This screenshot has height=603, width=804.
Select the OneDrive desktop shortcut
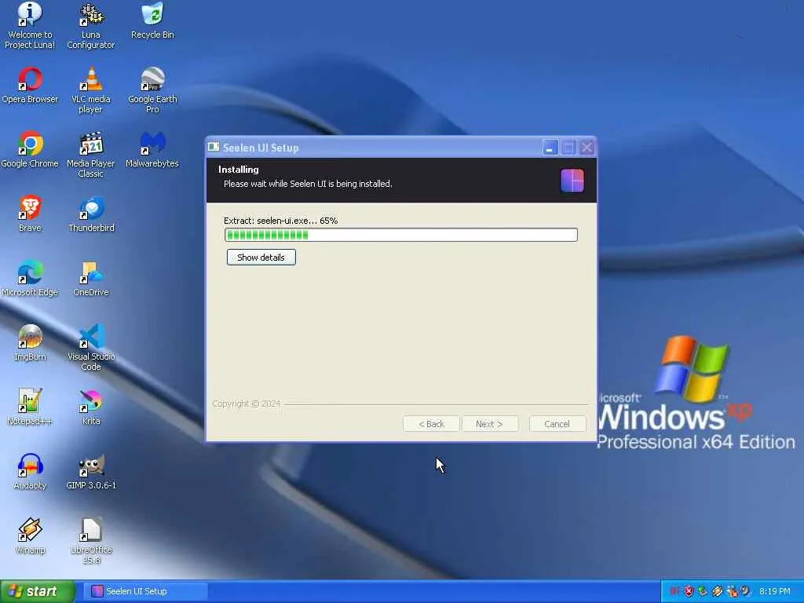coord(91,278)
